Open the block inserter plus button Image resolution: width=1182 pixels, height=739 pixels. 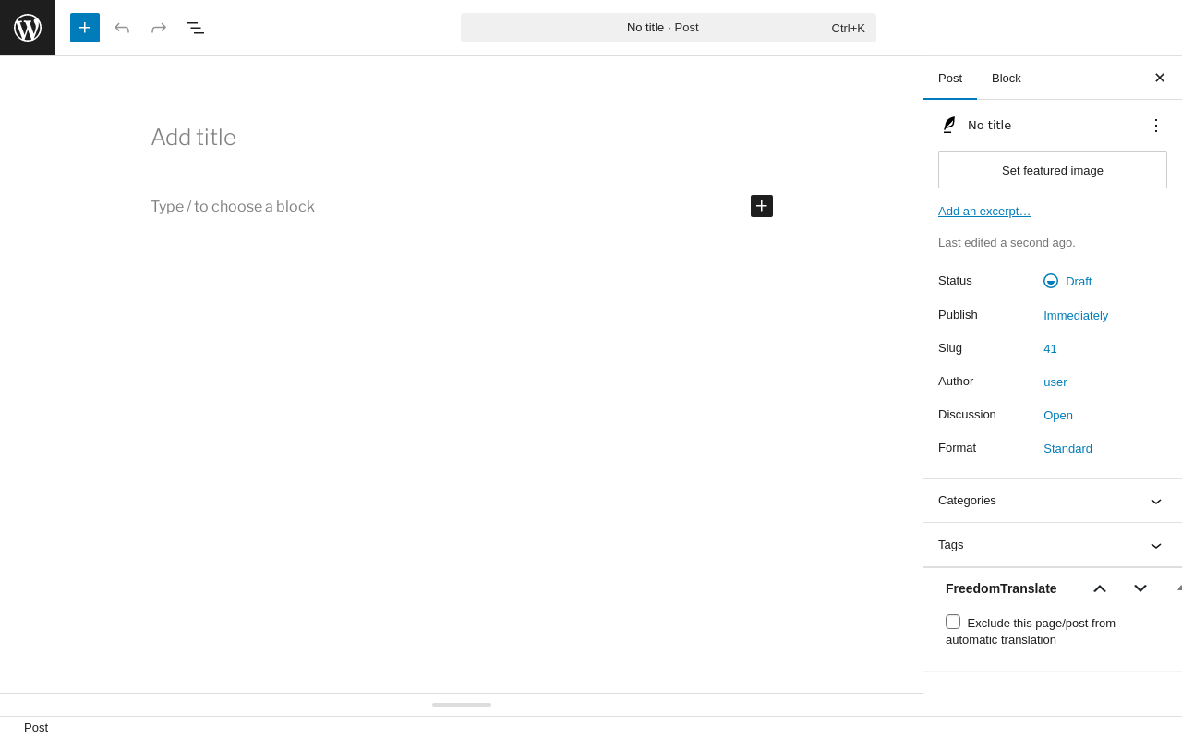click(85, 28)
